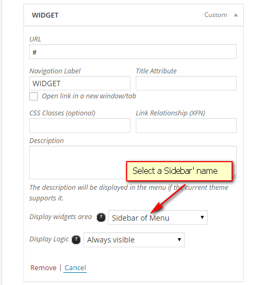Focus the Link Relationship (XFN) field

click(x=186, y=125)
